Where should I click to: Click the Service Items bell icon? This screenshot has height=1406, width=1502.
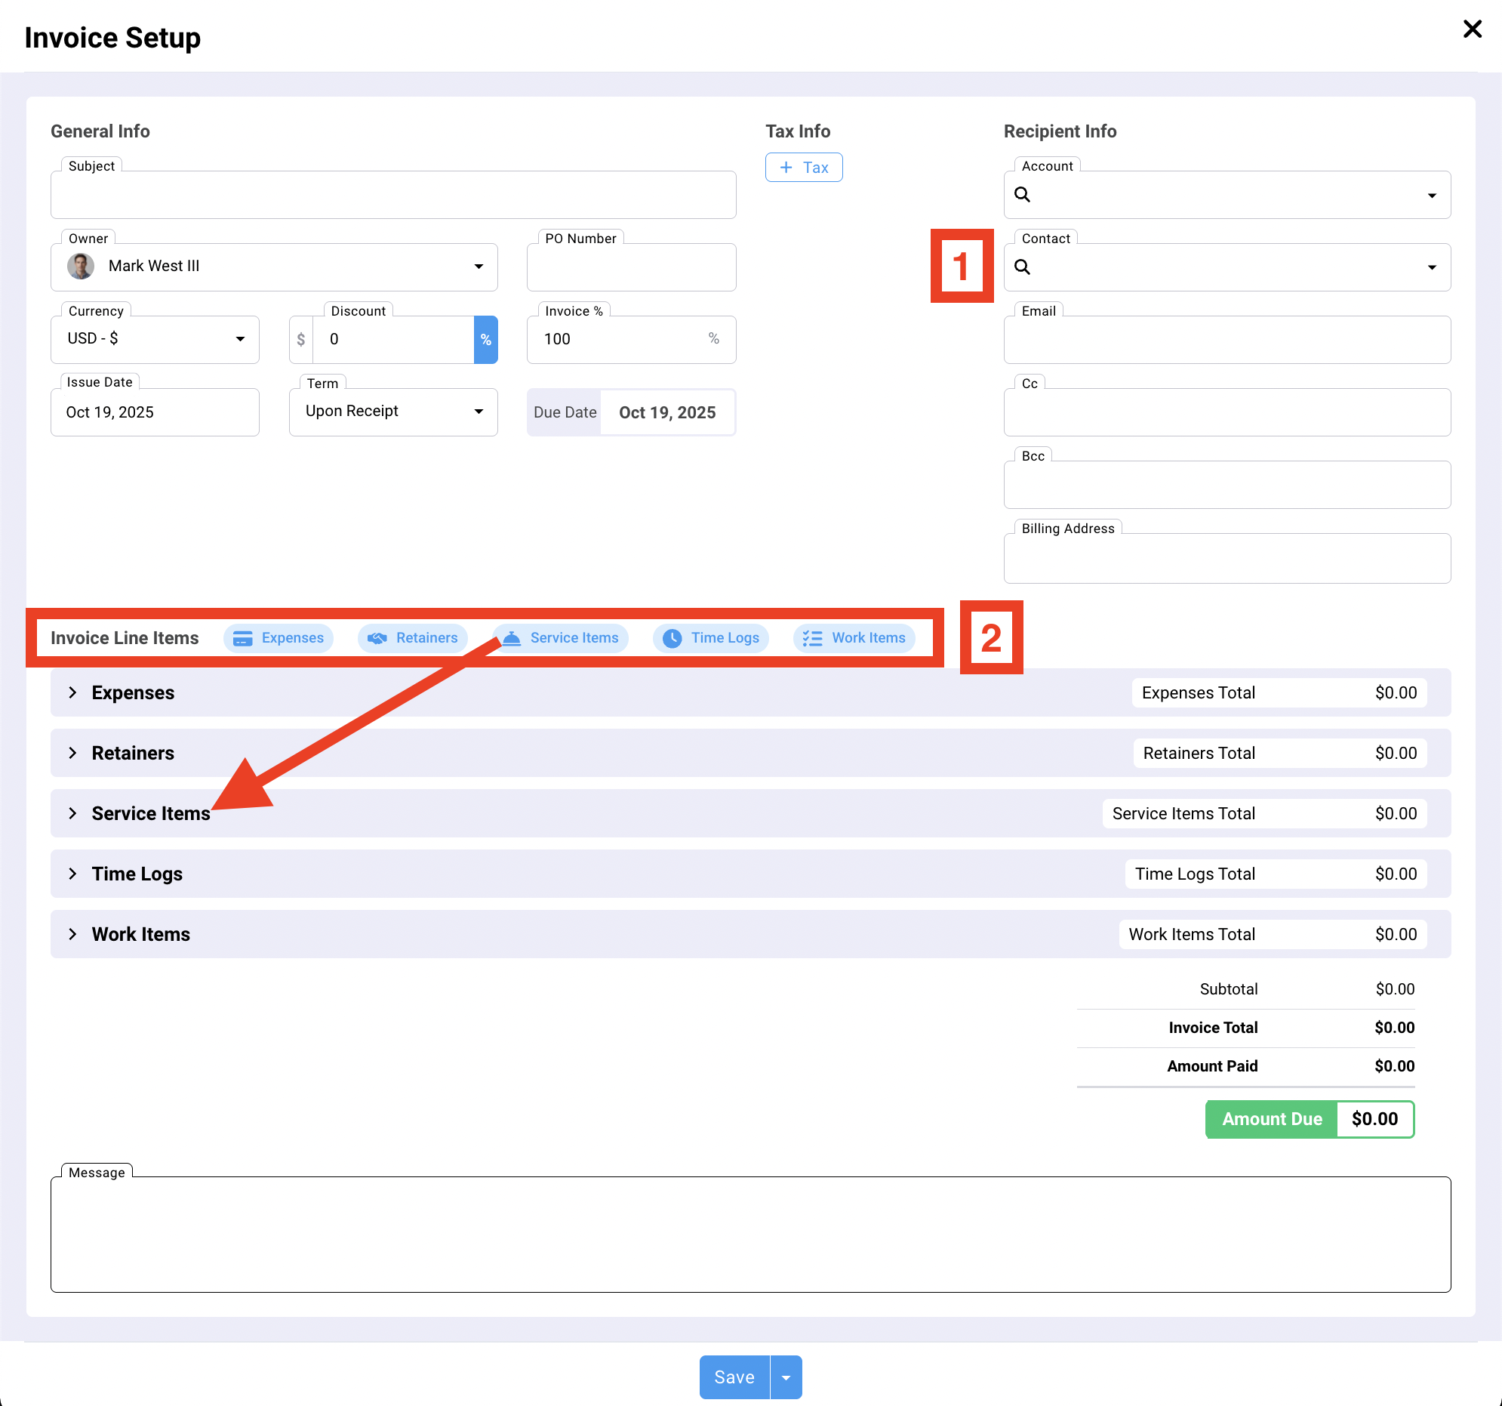tap(512, 638)
